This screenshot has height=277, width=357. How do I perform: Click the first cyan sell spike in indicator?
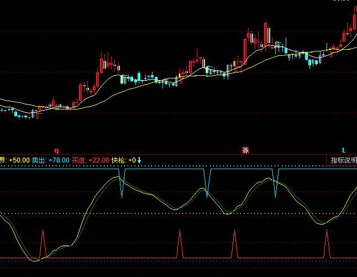pos(122,184)
